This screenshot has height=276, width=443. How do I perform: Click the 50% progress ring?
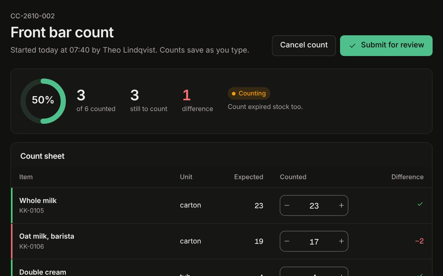tap(43, 101)
